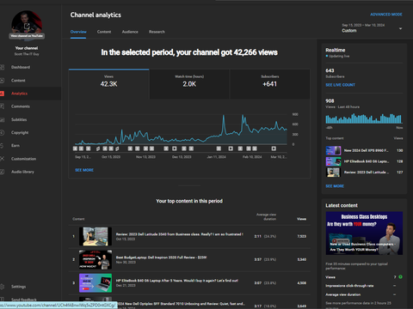The image size is (413, 309).
Task: Open Comments in the sidebar
Action: (21, 106)
